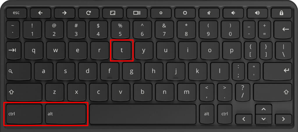Click the highlighted left ctrl key

click(x=24, y=114)
